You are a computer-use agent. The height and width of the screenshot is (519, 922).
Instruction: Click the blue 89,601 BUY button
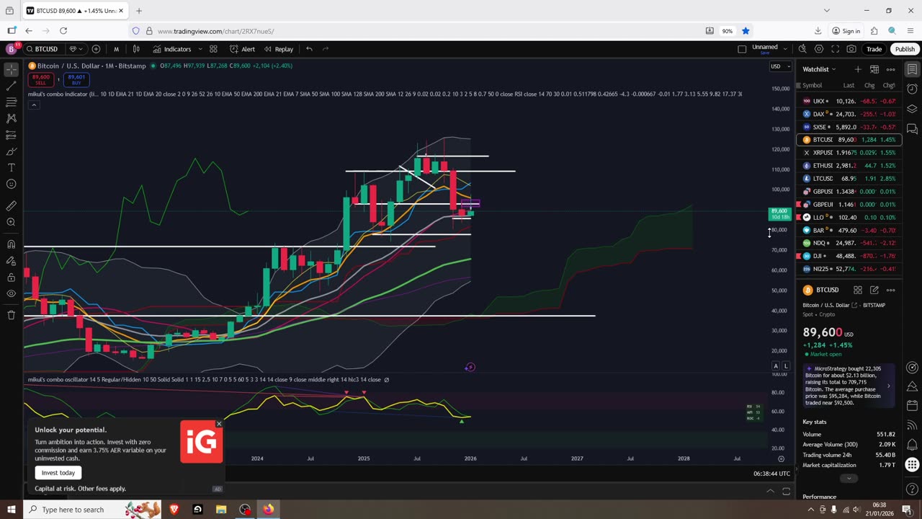pyautogui.click(x=76, y=79)
